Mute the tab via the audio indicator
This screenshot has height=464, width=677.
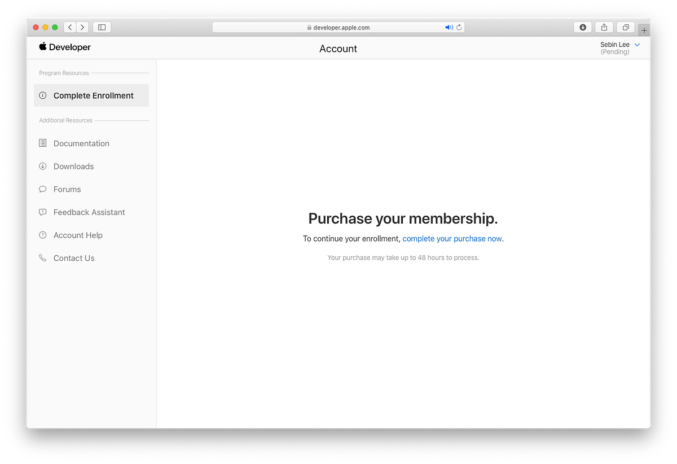449,27
